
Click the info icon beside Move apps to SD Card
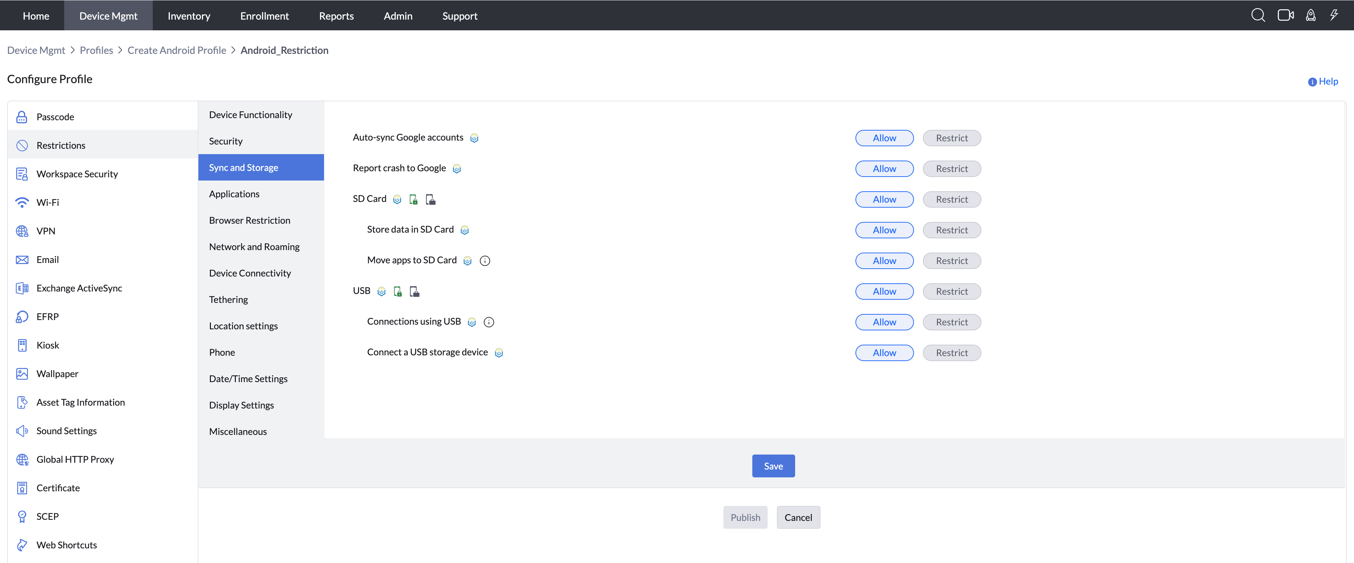[485, 260]
